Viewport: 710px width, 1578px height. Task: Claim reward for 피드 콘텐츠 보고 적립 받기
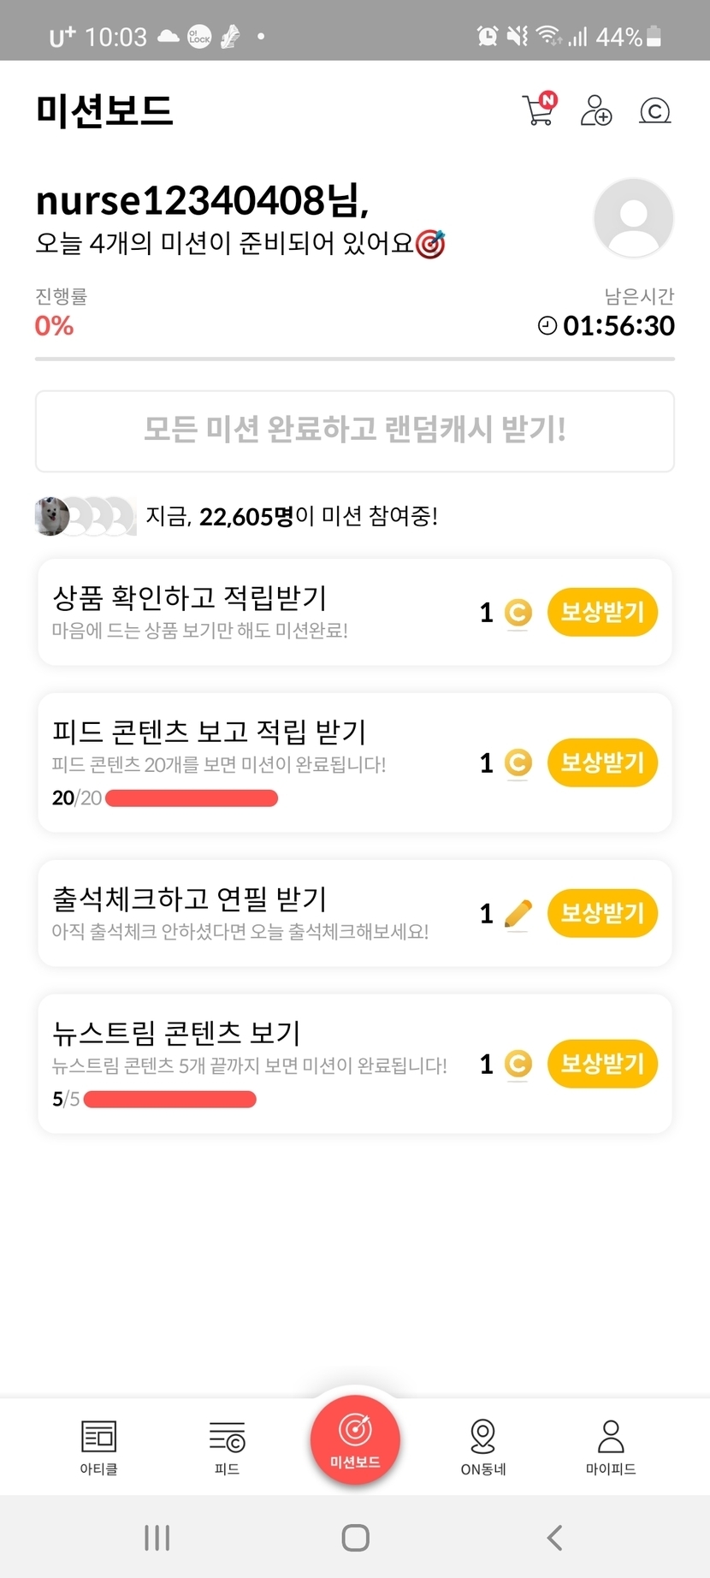click(602, 762)
